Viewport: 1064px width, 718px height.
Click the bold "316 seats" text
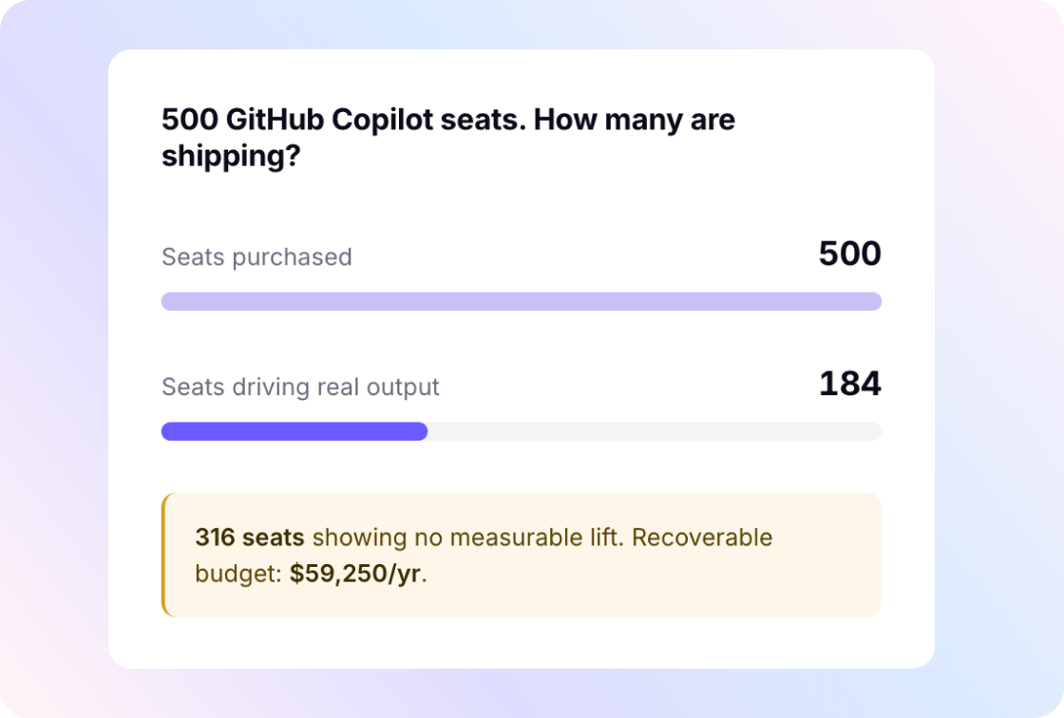250,538
